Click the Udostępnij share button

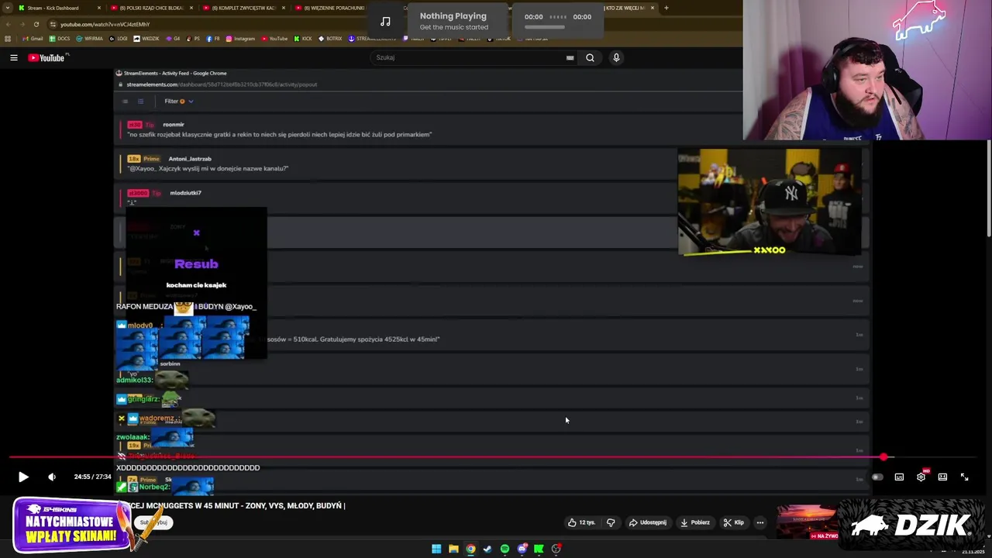[x=648, y=522]
